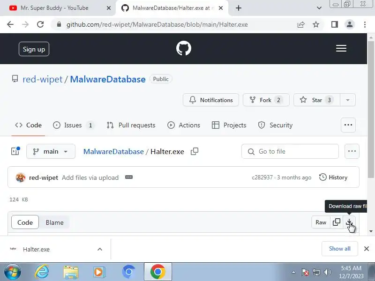
Task: Open Windows Media Player from taskbar
Action: coord(99,272)
